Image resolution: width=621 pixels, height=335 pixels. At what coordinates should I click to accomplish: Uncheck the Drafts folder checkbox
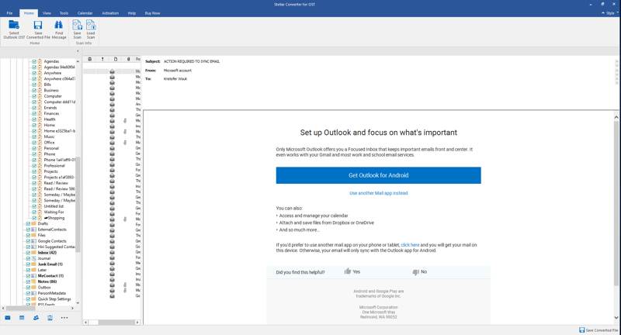pos(28,223)
